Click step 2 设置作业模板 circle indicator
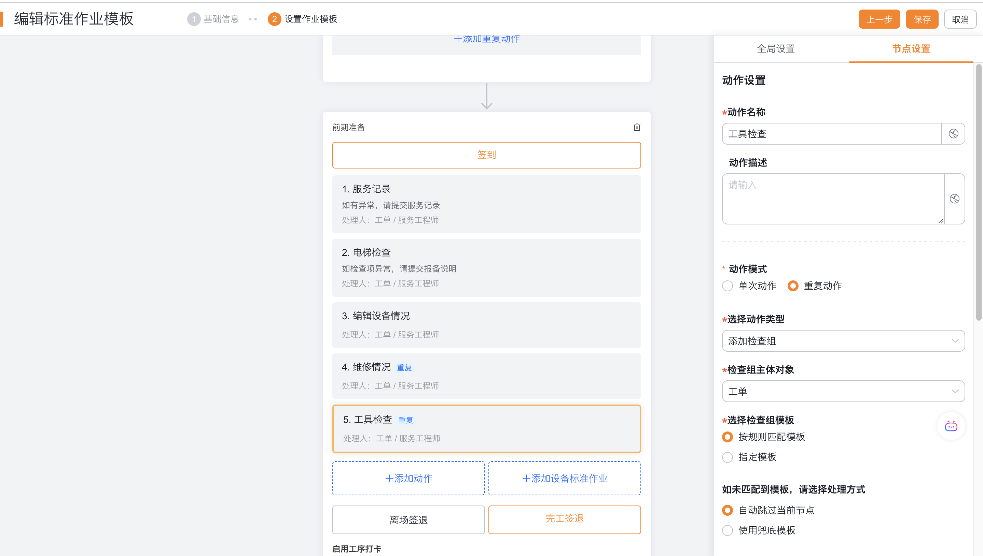 pyautogui.click(x=274, y=19)
